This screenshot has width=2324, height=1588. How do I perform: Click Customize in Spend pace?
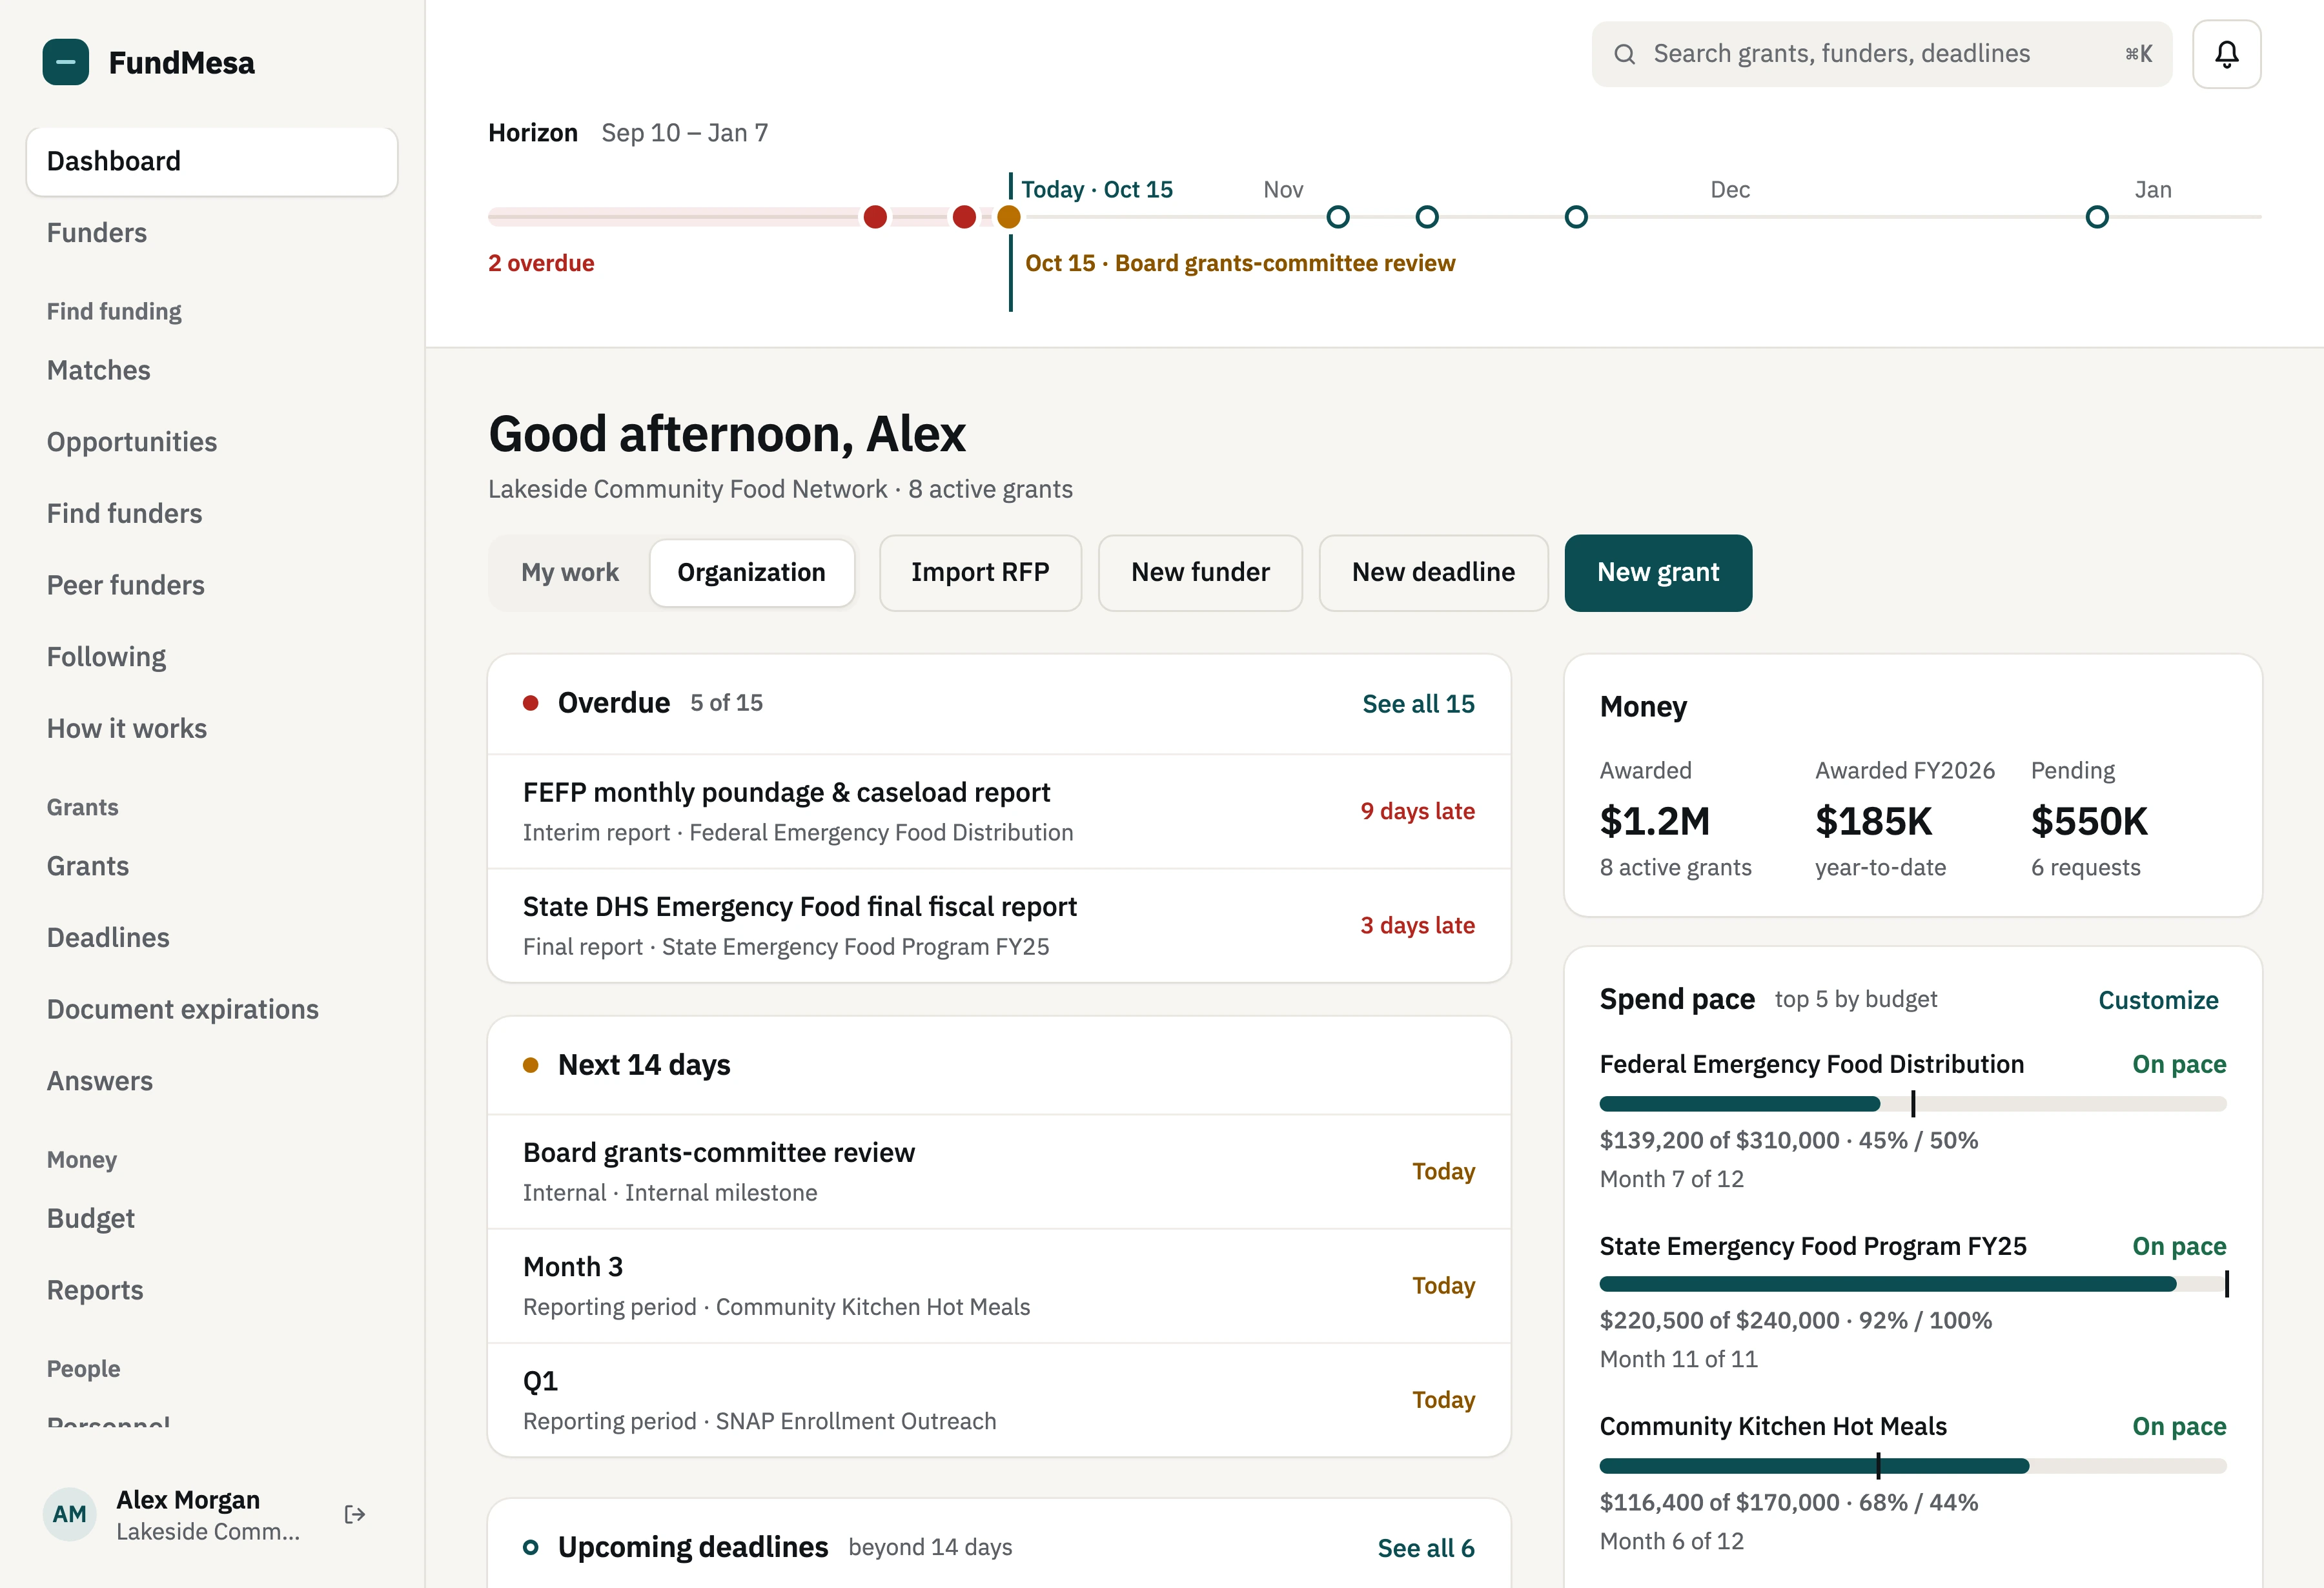pyautogui.click(x=2158, y=1000)
